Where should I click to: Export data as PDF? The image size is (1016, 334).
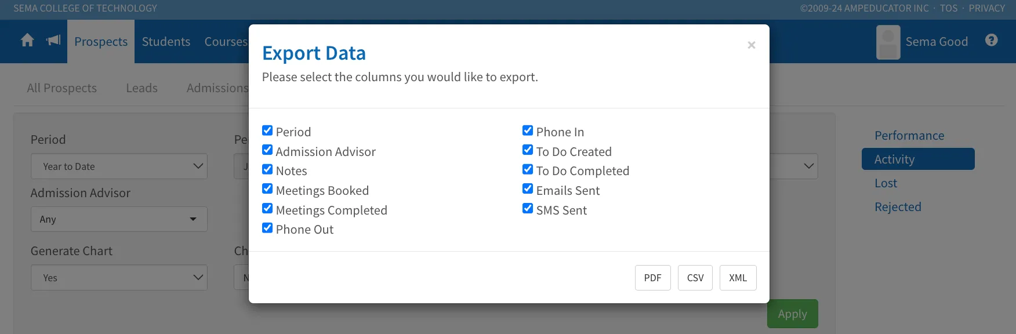pyautogui.click(x=653, y=278)
